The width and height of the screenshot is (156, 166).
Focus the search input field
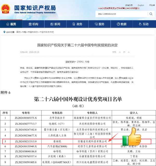point(121,14)
